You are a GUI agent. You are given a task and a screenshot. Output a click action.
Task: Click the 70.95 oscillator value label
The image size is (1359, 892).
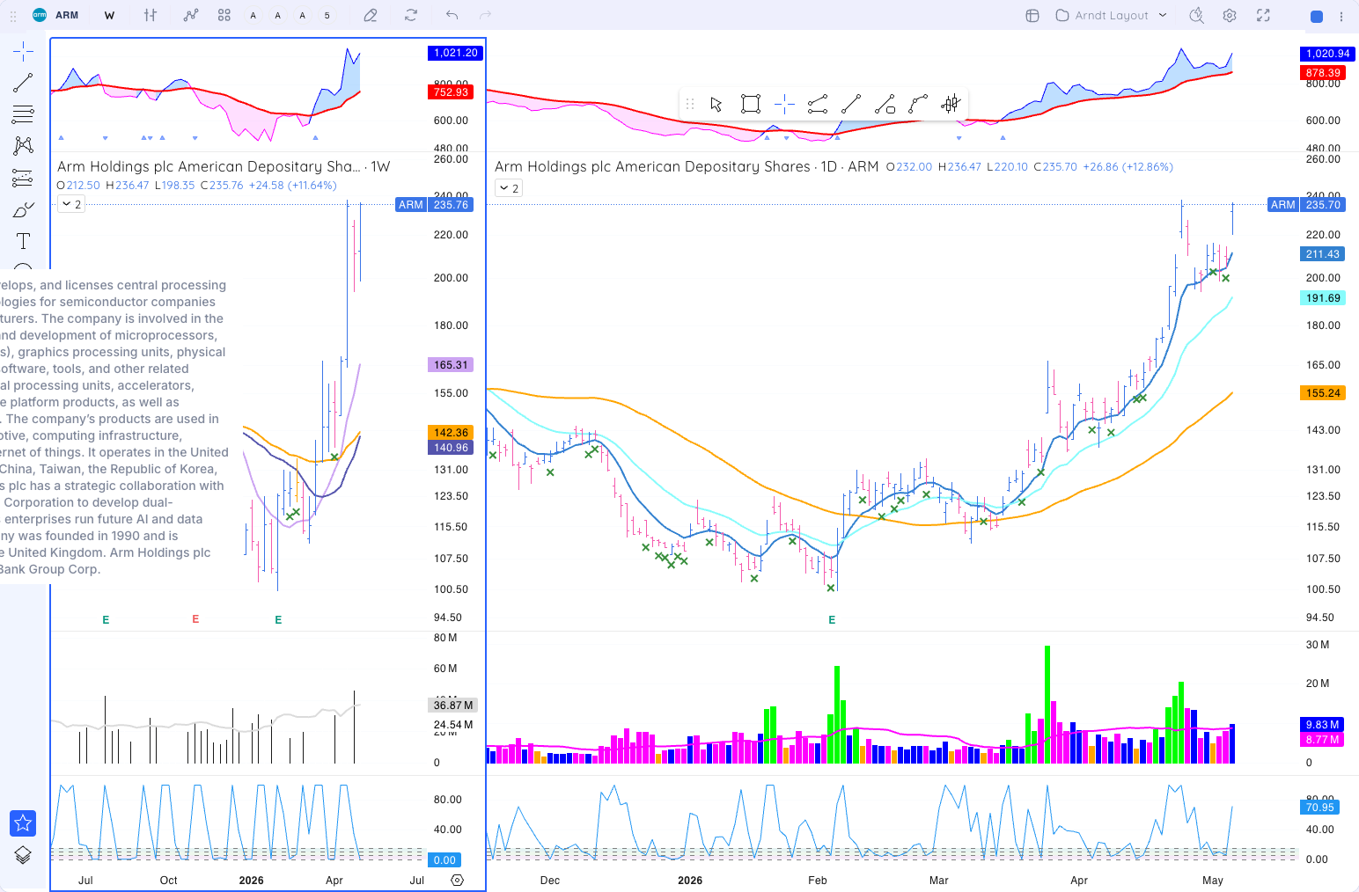point(1320,808)
